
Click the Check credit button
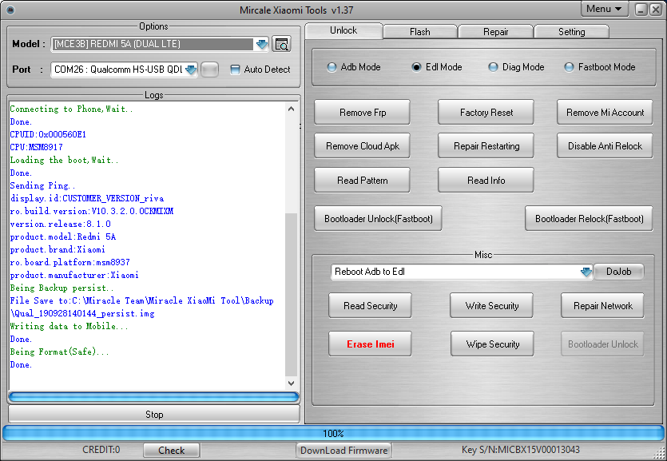coord(172,451)
